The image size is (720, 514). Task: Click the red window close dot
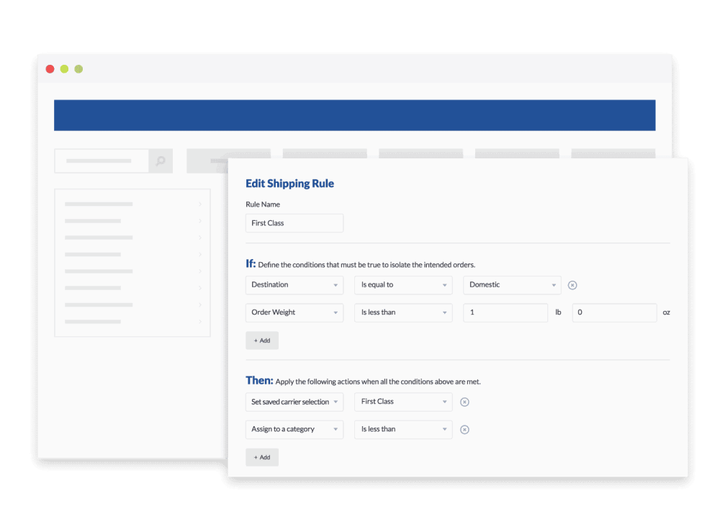click(50, 69)
